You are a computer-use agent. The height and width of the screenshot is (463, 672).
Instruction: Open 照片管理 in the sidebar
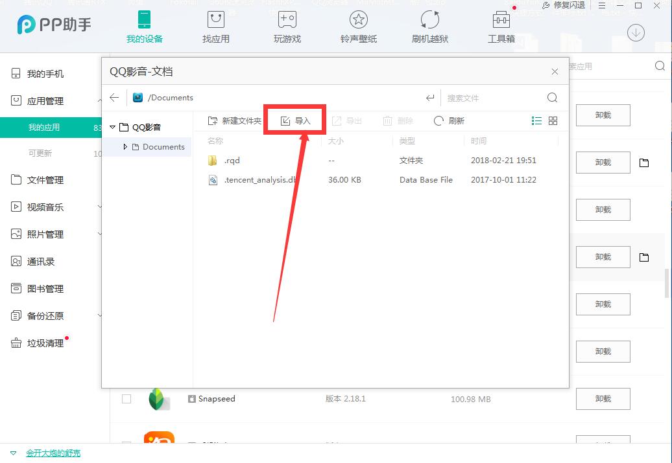click(37, 234)
